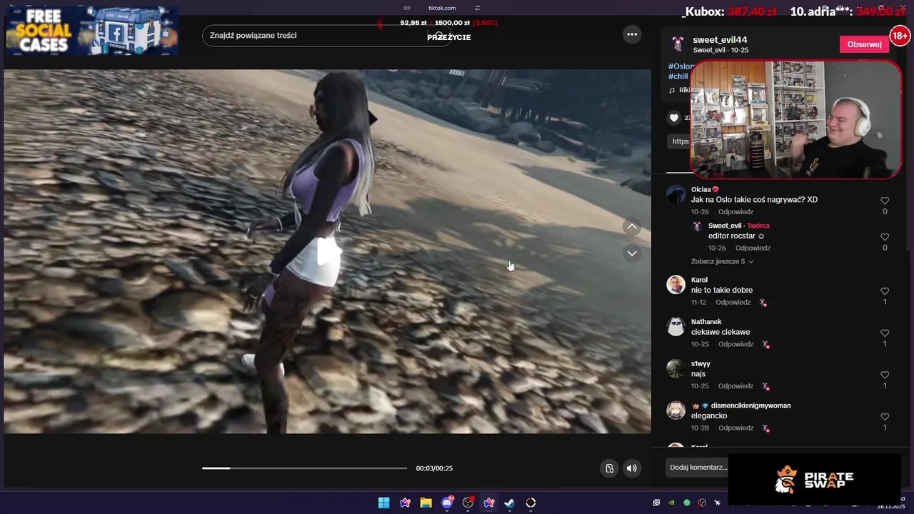914x514 pixels.
Task: Like the video with heart icon
Action: (674, 118)
